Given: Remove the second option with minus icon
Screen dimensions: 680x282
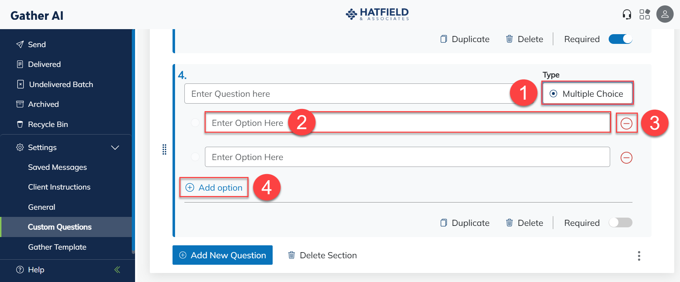Looking at the screenshot, I should pyautogui.click(x=626, y=158).
